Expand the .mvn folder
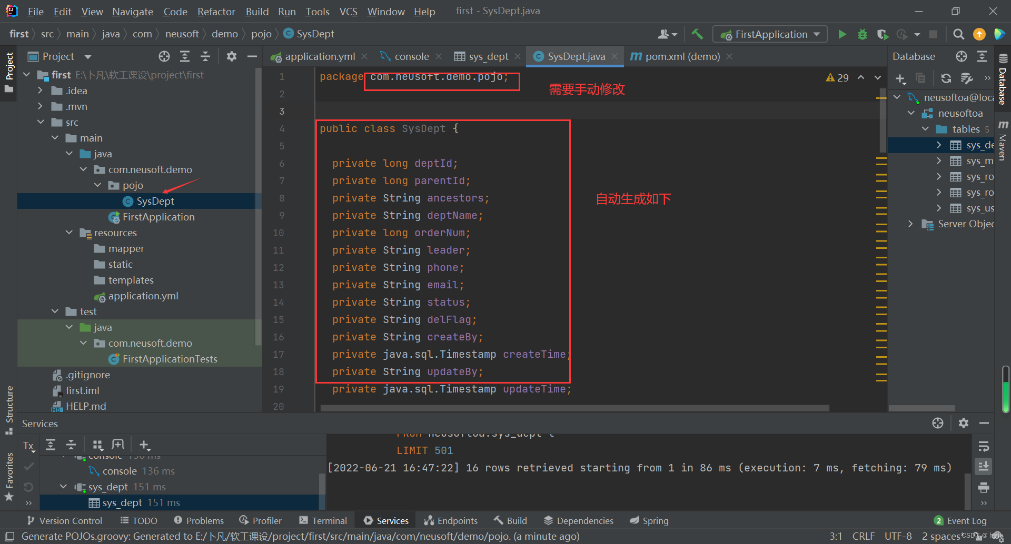Viewport: 1011px width, 544px height. 41,106
